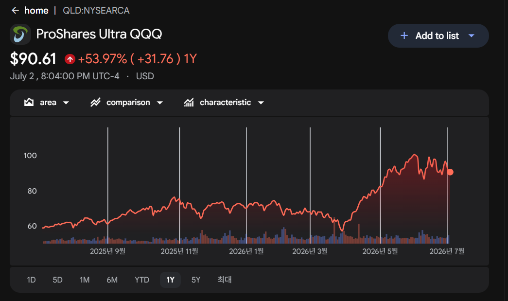Screen dimensions: 508x301
Task: Select the 최대 time range tab
Action: [225, 280]
